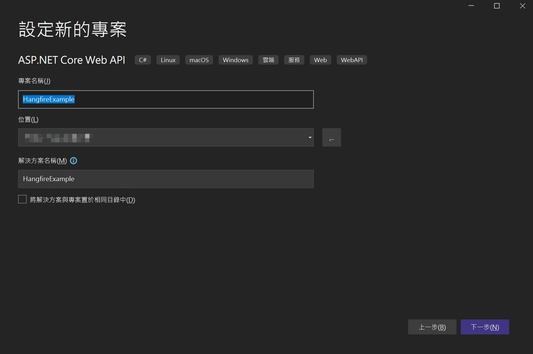Click the WebAPI template tag
This screenshot has height=354, width=533.
click(x=351, y=60)
